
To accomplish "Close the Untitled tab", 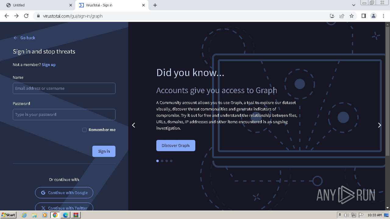I will click(x=71, y=5).
